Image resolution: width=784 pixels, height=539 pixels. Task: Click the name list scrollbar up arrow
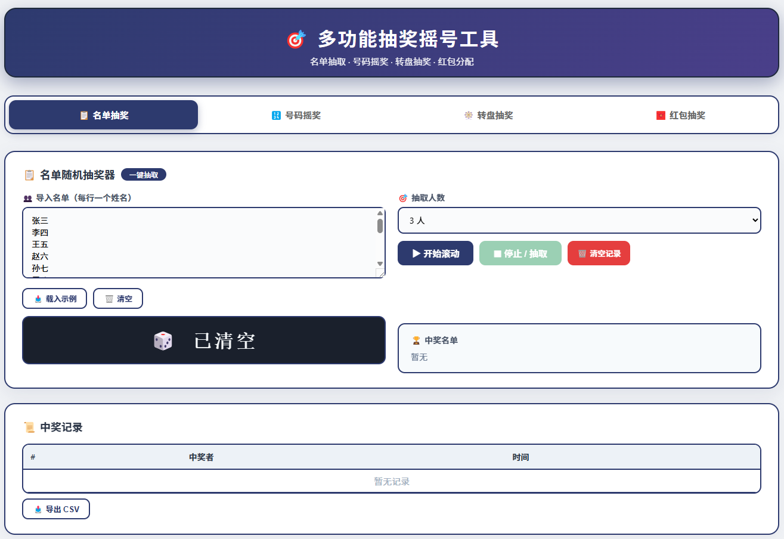[x=380, y=213]
